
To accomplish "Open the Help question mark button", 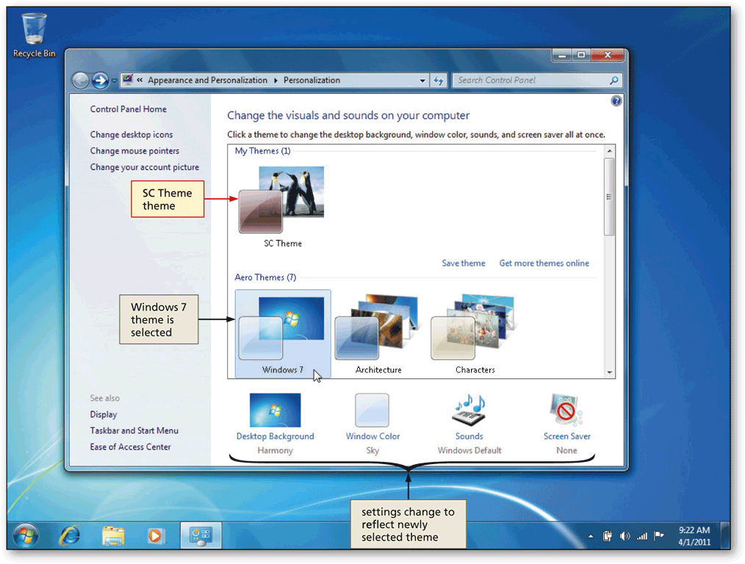I will coord(616,101).
